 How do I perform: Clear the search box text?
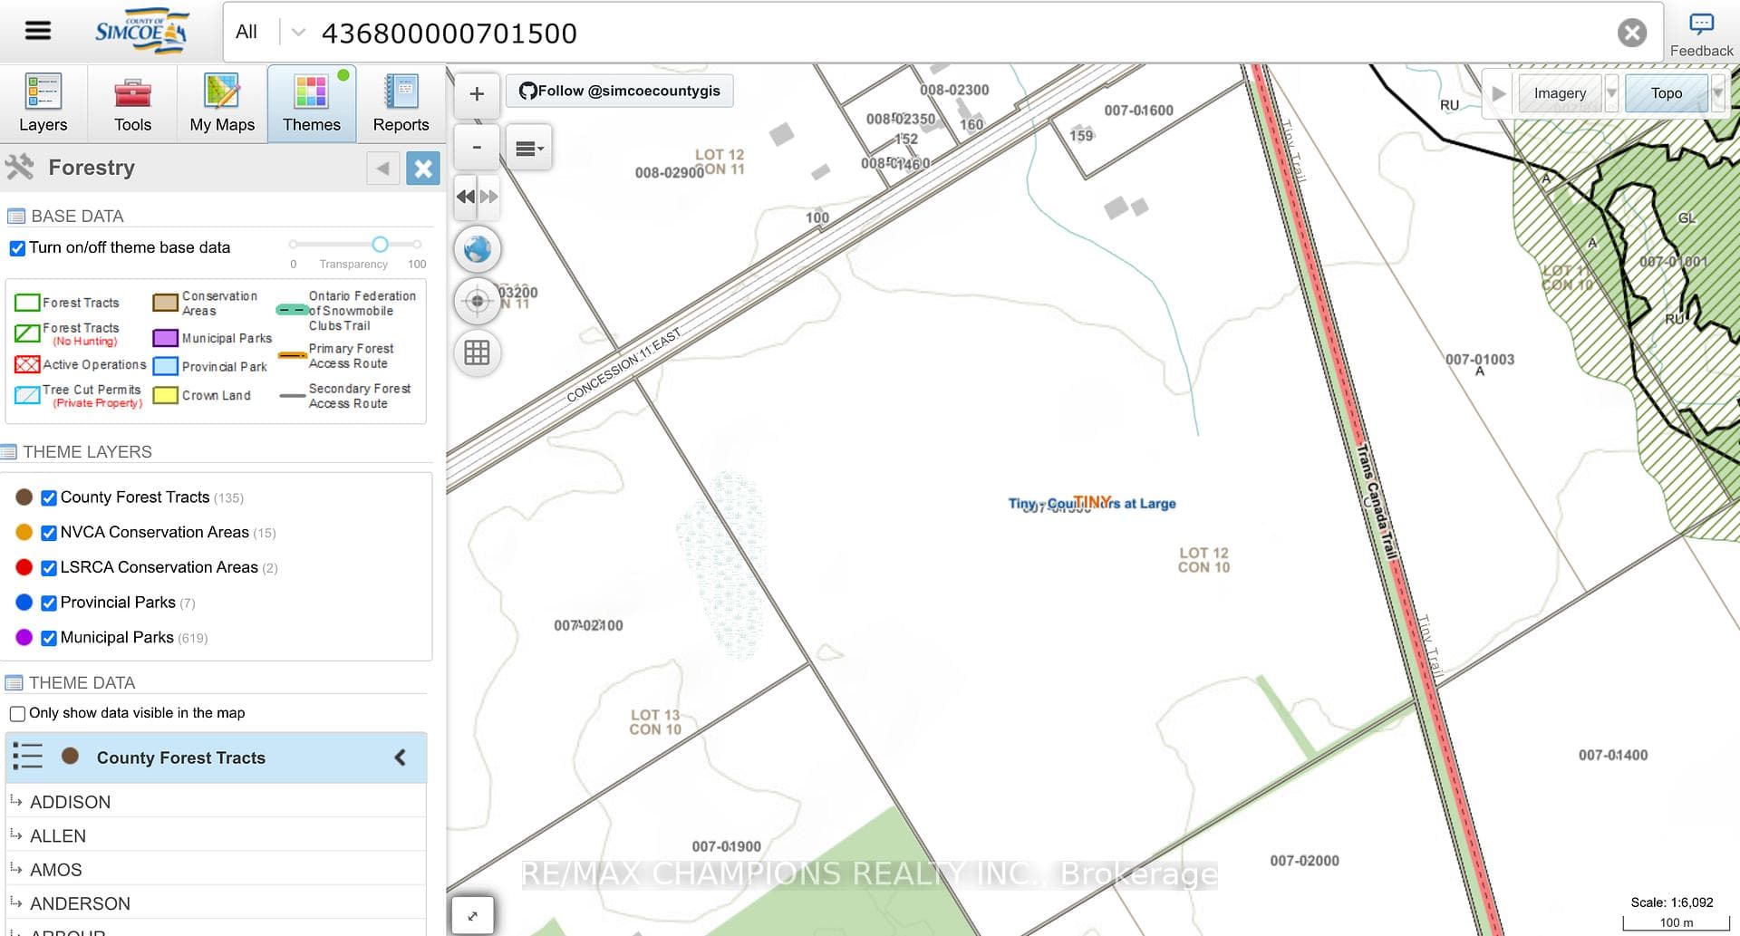click(x=1631, y=34)
